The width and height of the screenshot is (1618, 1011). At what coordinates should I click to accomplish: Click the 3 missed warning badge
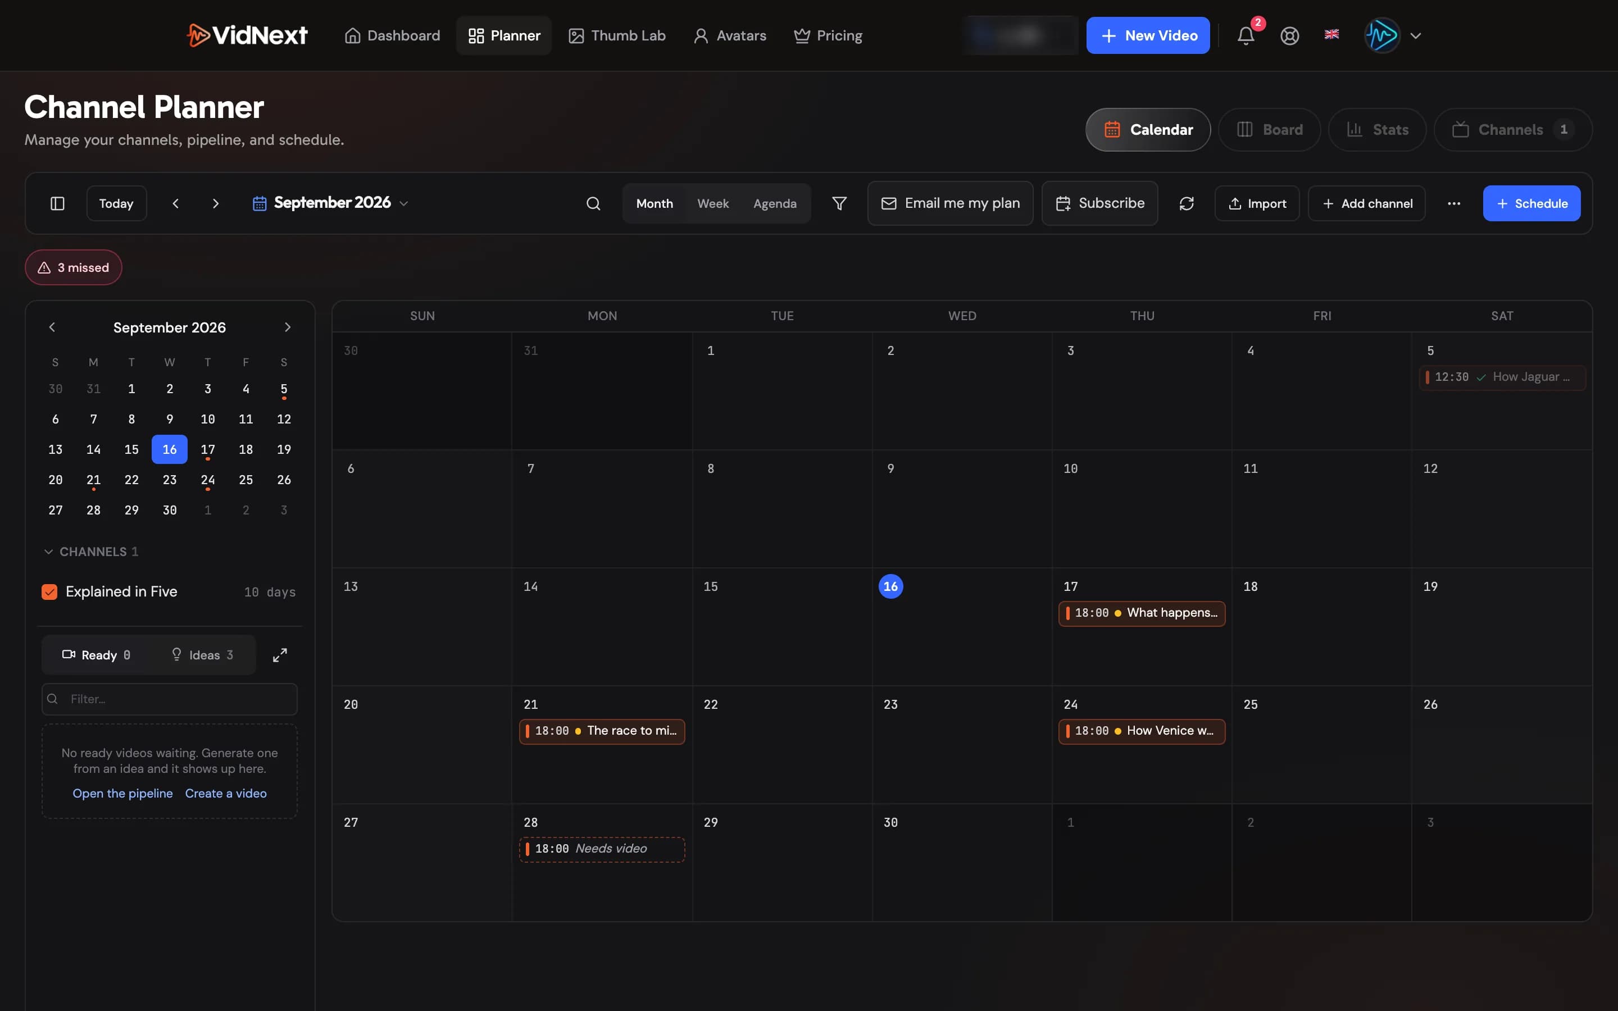coord(74,267)
